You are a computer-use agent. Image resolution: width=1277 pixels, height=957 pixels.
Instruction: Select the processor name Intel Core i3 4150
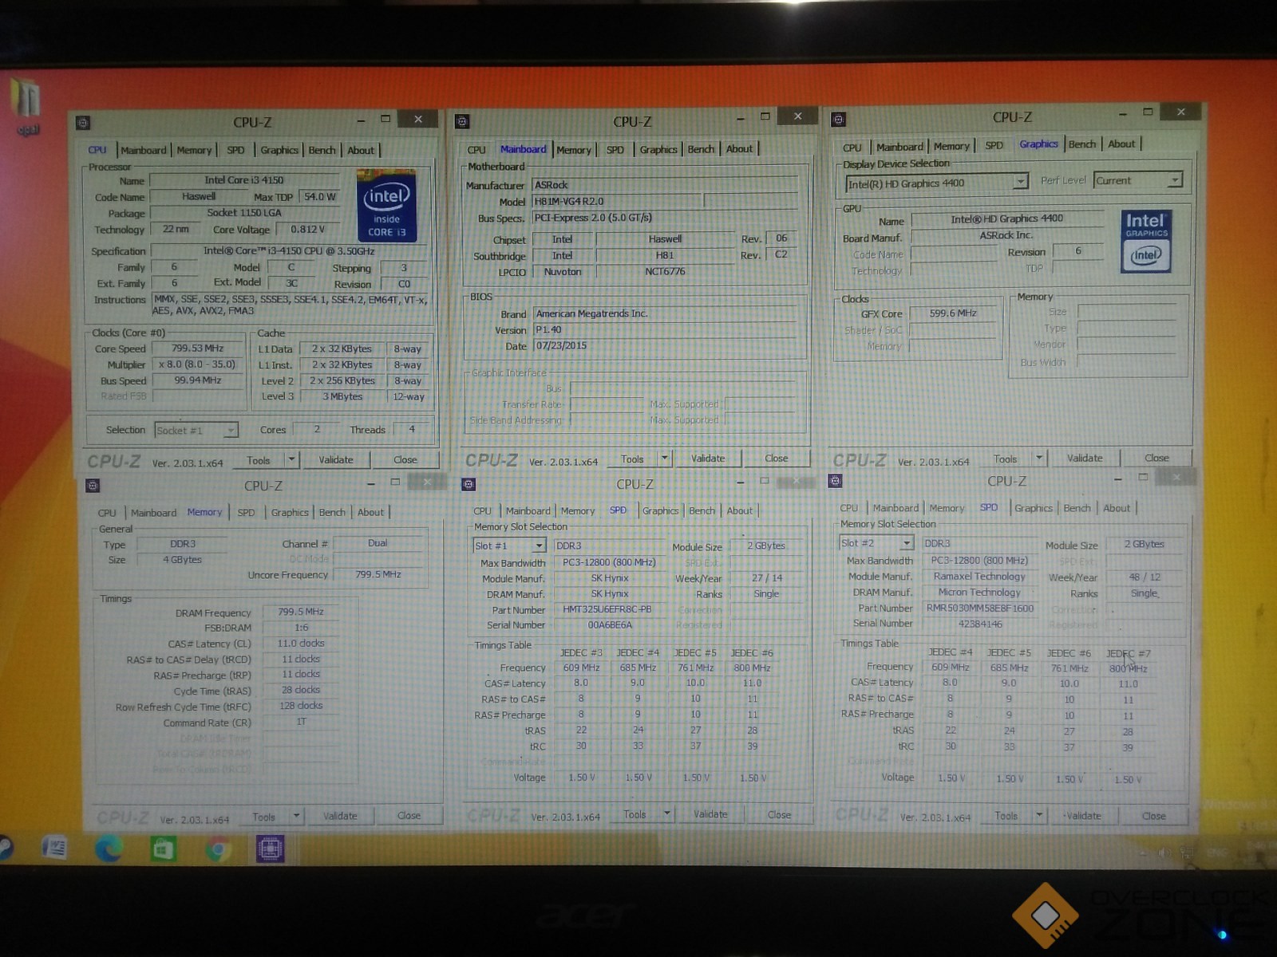(244, 180)
